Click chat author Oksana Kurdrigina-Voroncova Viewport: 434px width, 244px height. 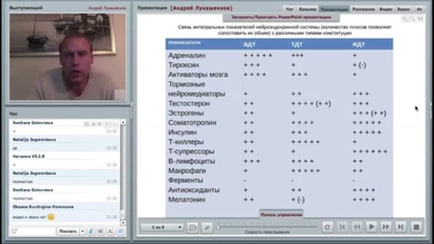click(43, 207)
